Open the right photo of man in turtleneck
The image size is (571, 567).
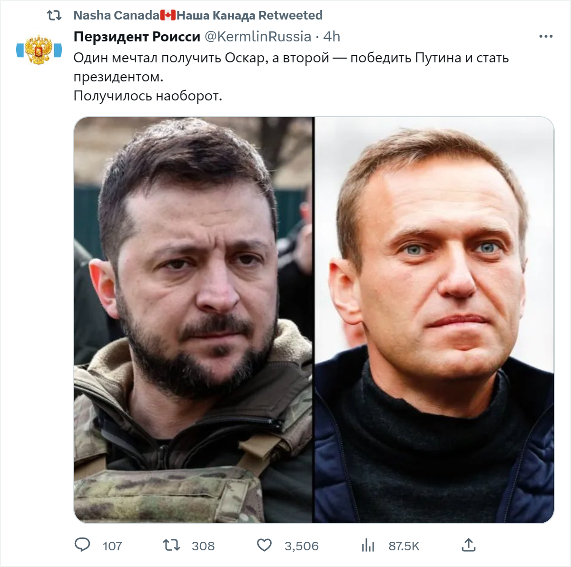coord(434,320)
